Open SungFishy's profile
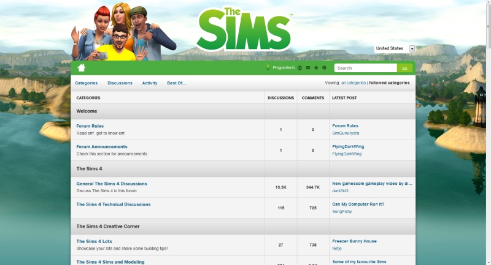Screen dimensions: 491x265 point(342,211)
